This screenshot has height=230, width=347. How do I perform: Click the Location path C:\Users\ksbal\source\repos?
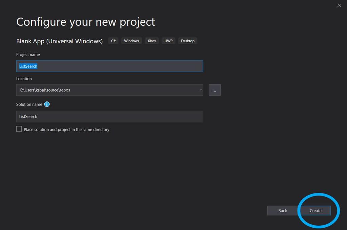pyautogui.click(x=45, y=90)
